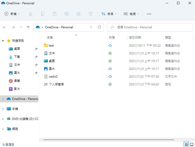This screenshot has width=195, height=147.
Task: Open 文件 in quick access sidebar
Action: (x=17, y=65)
